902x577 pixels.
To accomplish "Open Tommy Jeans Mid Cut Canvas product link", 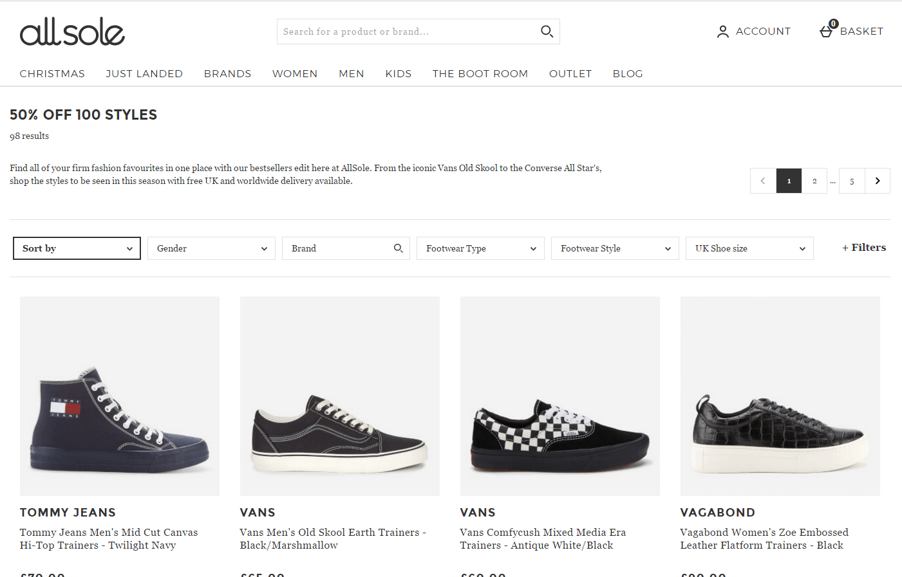I will point(109,539).
